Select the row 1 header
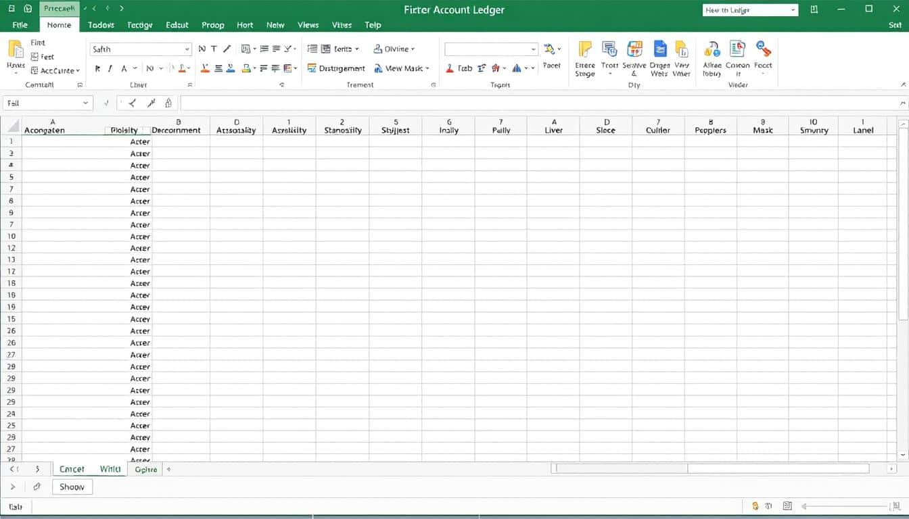Viewport: 909px width, 519px height. click(11, 142)
